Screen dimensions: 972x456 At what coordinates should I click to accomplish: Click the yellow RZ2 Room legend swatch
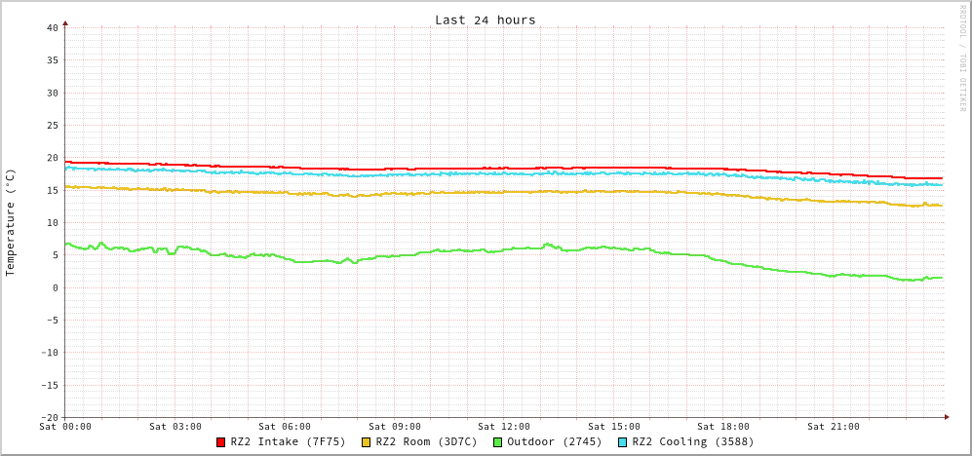(367, 442)
